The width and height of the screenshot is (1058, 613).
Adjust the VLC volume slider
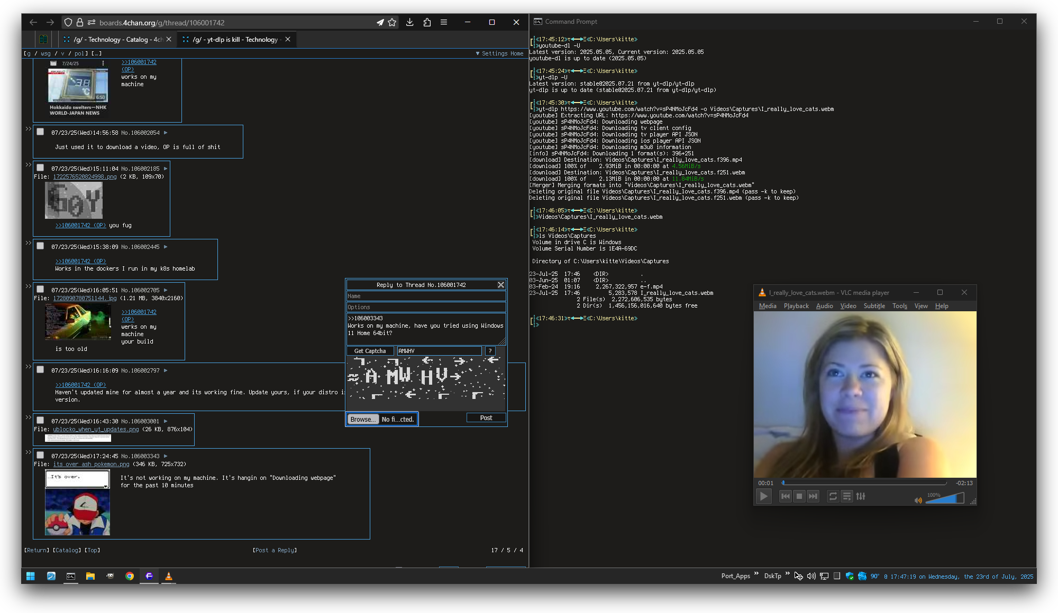(945, 498)
